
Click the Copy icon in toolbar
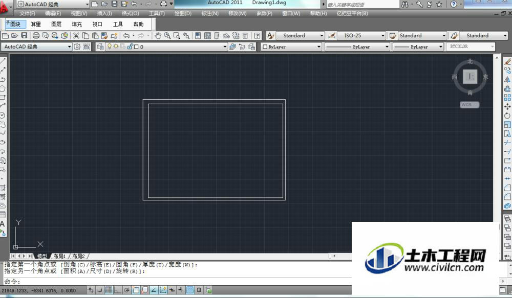pyautogui.click(x=86, y=36)
